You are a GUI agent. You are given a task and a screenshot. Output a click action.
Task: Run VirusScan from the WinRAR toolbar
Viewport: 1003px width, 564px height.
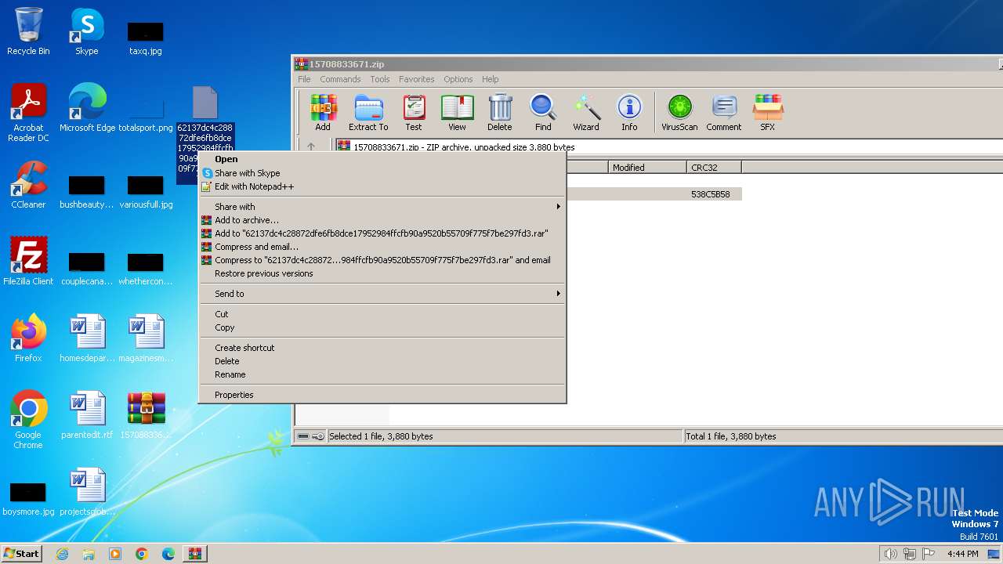point(679,113)
